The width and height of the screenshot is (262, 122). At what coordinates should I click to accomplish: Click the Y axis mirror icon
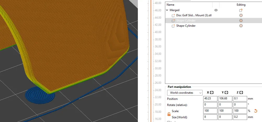click(x=226, y=93)
